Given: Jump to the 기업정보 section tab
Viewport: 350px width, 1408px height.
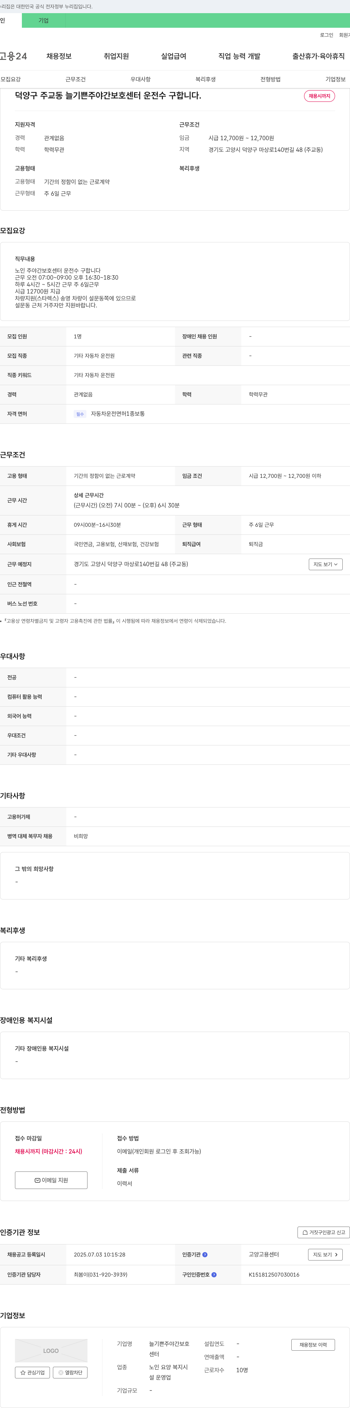Looking at the screenshot, I should (335, 79).
